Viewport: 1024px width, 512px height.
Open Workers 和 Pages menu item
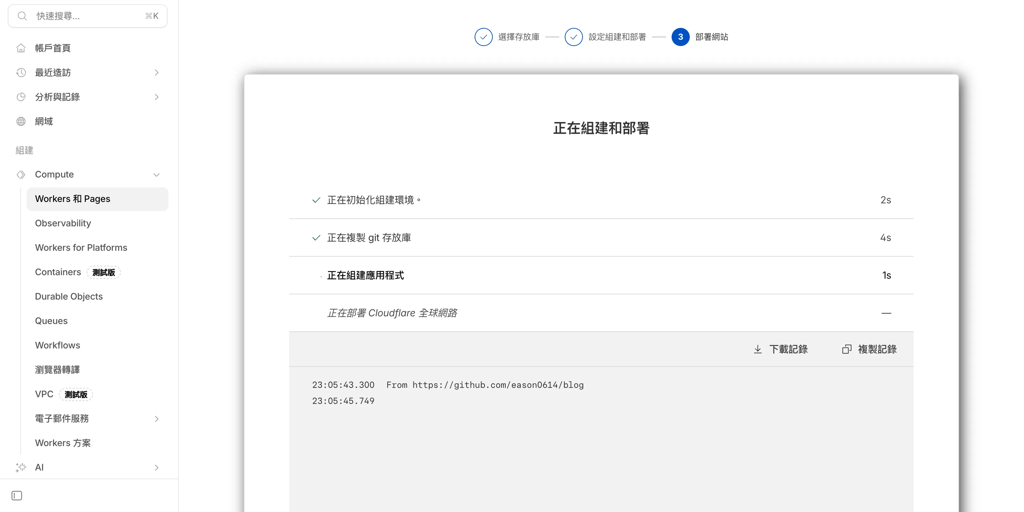(73, 199)
